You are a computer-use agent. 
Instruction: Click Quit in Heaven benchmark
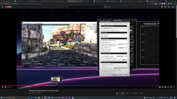67,25
